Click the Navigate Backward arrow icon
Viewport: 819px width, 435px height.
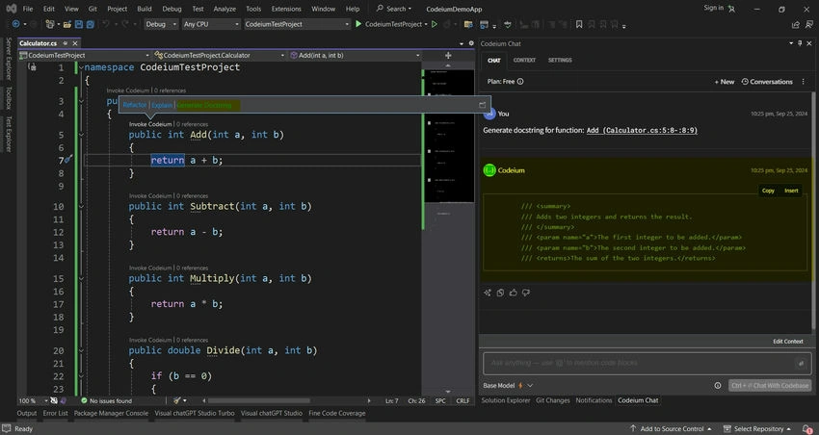pos(15,24)
